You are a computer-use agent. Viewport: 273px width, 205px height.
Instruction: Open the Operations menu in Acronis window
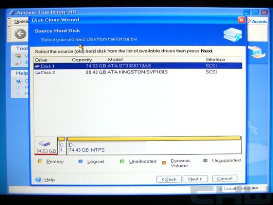click(x=21, y=21)
